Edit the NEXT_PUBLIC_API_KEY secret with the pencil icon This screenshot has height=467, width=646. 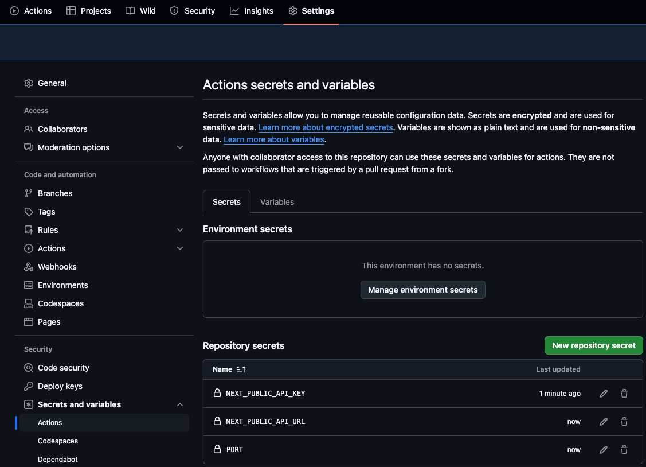tap(603, 393)
